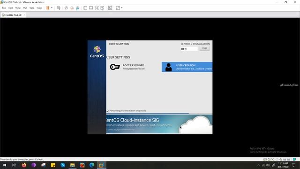Open File Explorer from the taskbar

(x=72, y=165)
